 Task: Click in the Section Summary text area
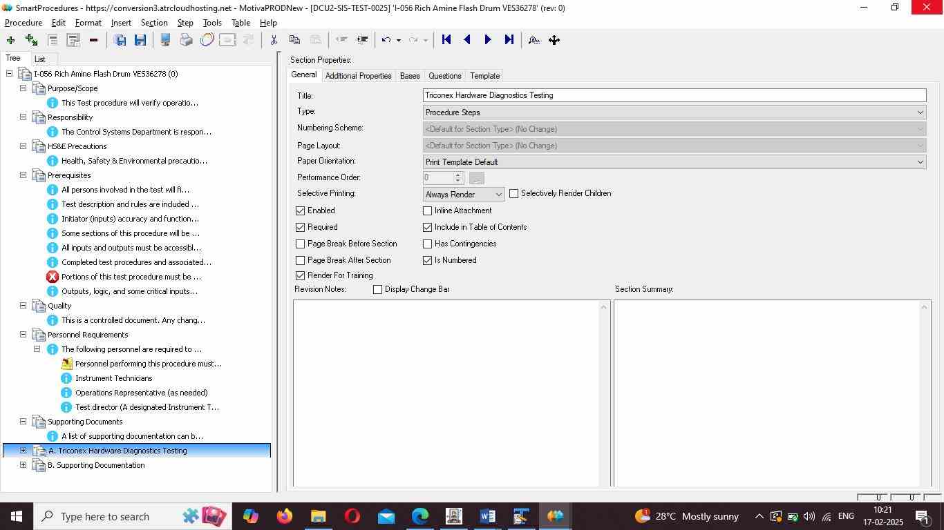point(767,393)
